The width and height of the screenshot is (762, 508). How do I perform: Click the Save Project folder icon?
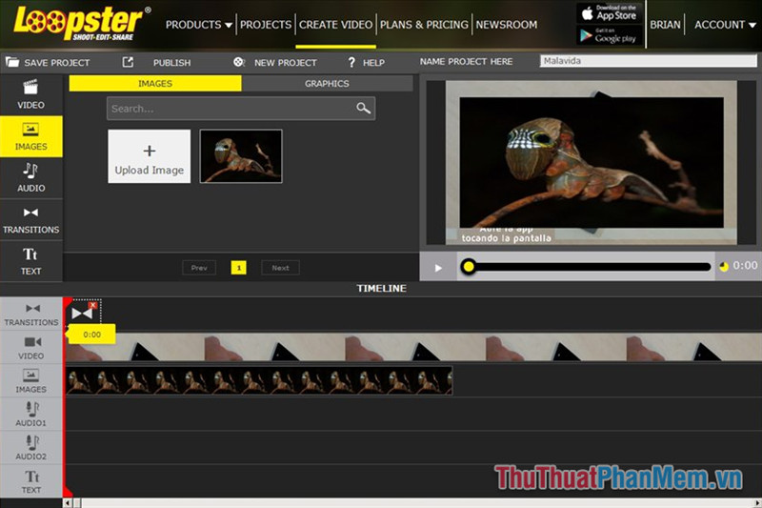pyautogui.click(x=12, y=62)
